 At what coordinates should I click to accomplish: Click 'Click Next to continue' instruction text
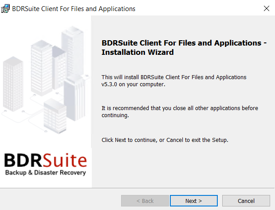[165, 140]
